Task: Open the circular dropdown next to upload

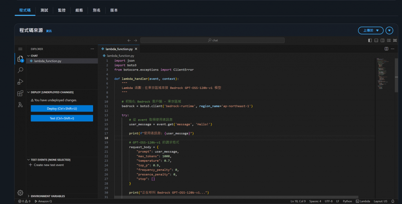Action: point(389,31)
